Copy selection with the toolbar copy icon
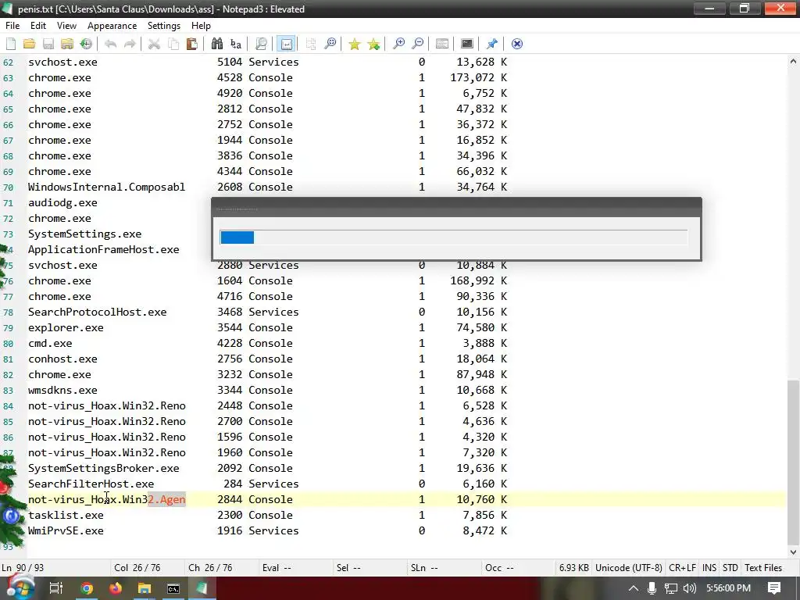800x600 pixels. pyautogui.click(x=173, y=44)
